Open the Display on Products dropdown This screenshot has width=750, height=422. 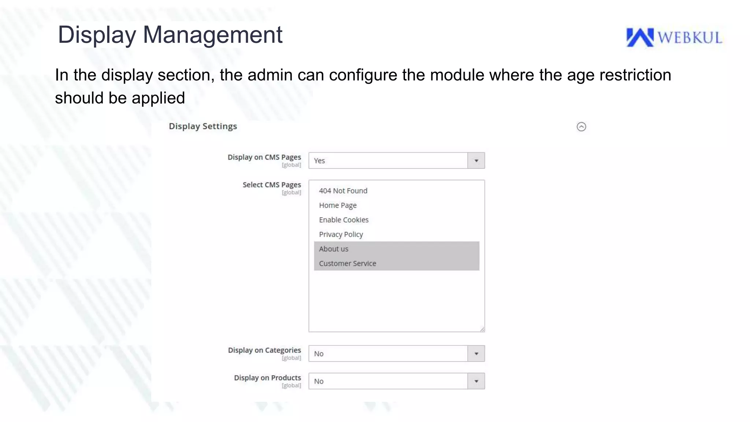(x=397, y=381)
